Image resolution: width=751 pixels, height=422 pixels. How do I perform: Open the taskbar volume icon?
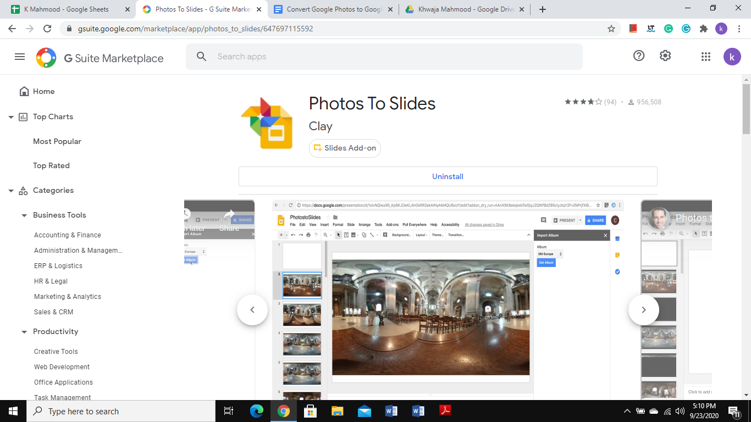[680, 411]
